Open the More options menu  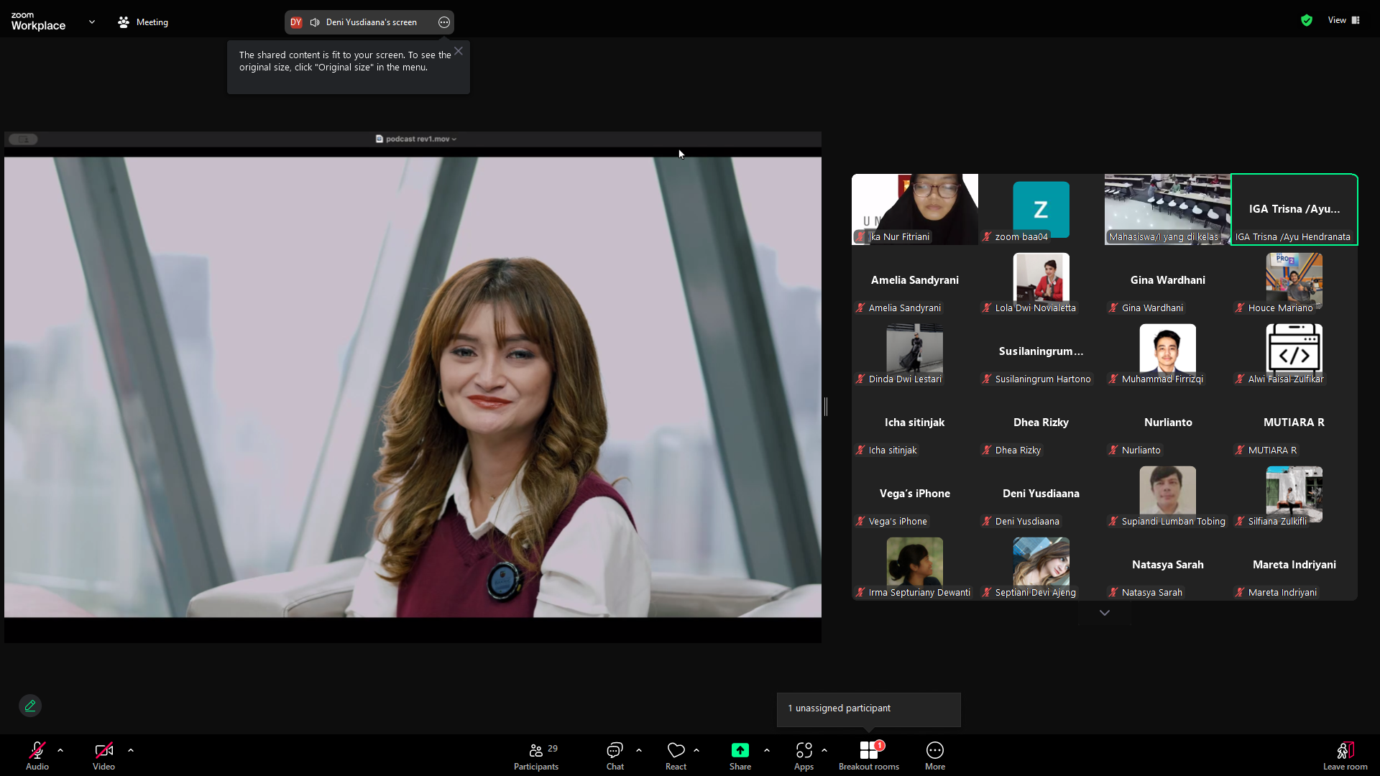935,755
